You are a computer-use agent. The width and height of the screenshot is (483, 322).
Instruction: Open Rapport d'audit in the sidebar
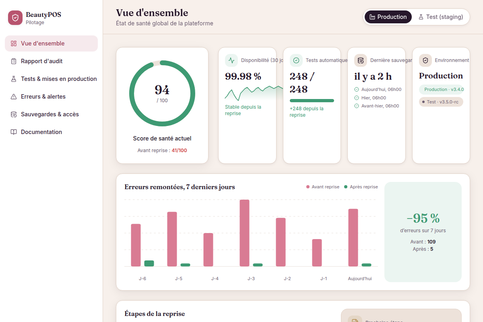pos(51,61)
